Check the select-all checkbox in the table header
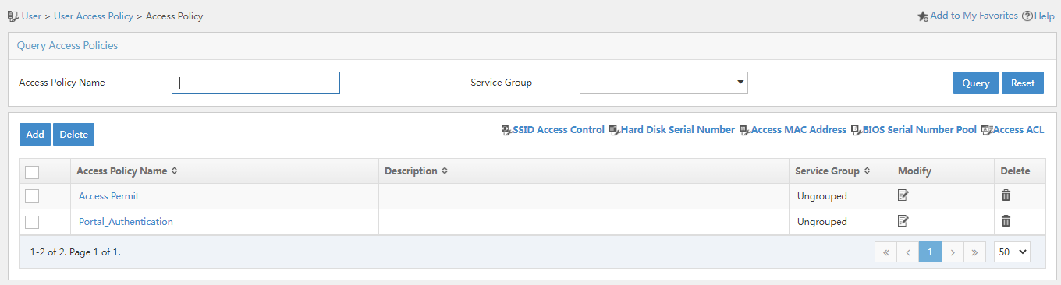Screen dimensions: 1061x285 coord(32,171)
